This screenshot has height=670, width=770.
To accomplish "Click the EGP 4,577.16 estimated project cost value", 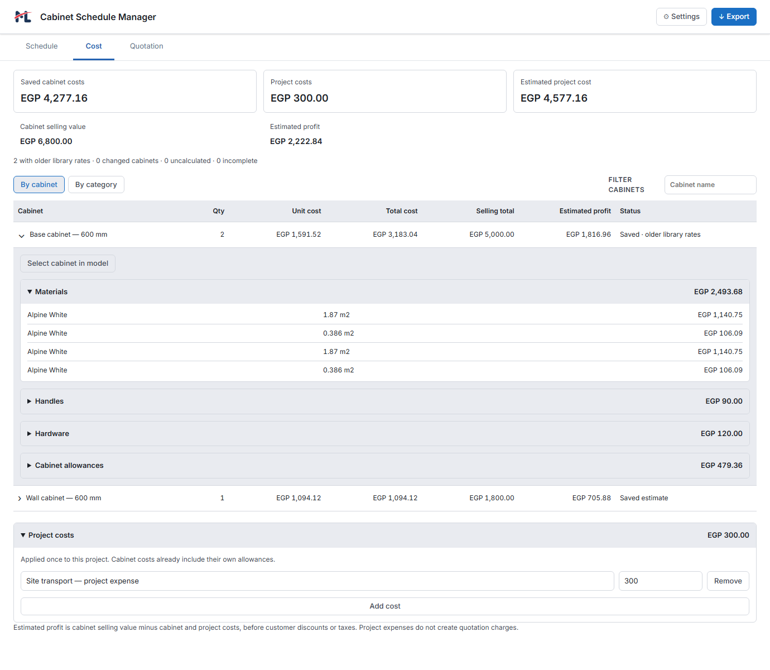I will tap(554, 98).
